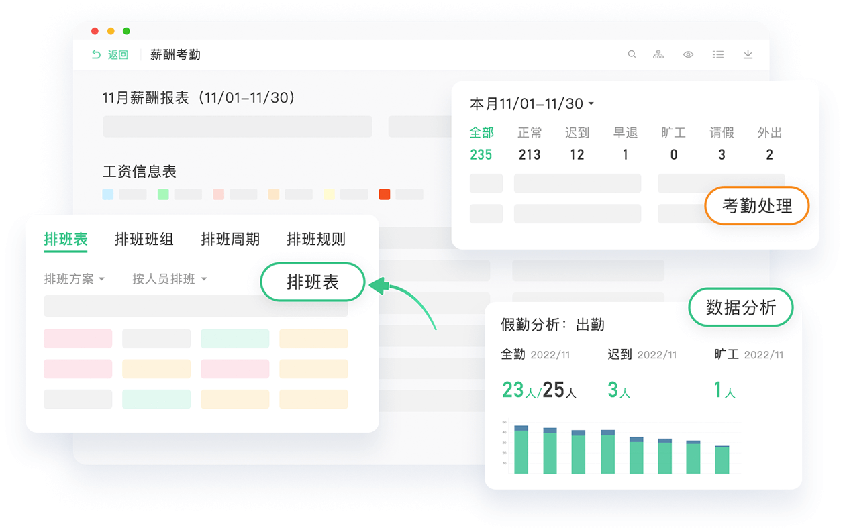Pick the light blue legend swatch
Viewport: 845px width, 532px height.
point(108,194)
